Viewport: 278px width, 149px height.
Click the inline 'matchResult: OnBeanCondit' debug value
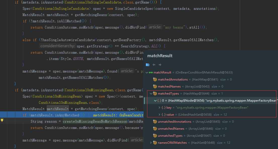point(118,115)
